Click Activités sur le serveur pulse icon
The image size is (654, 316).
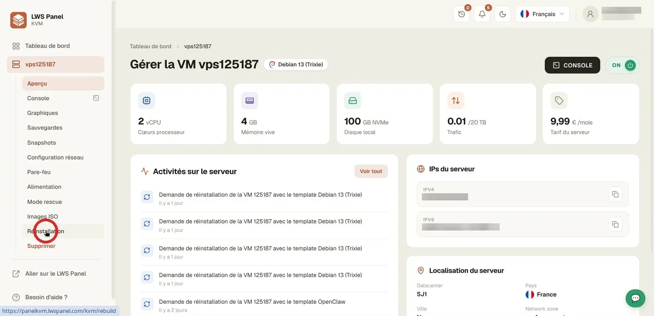(x=145, y=171)
